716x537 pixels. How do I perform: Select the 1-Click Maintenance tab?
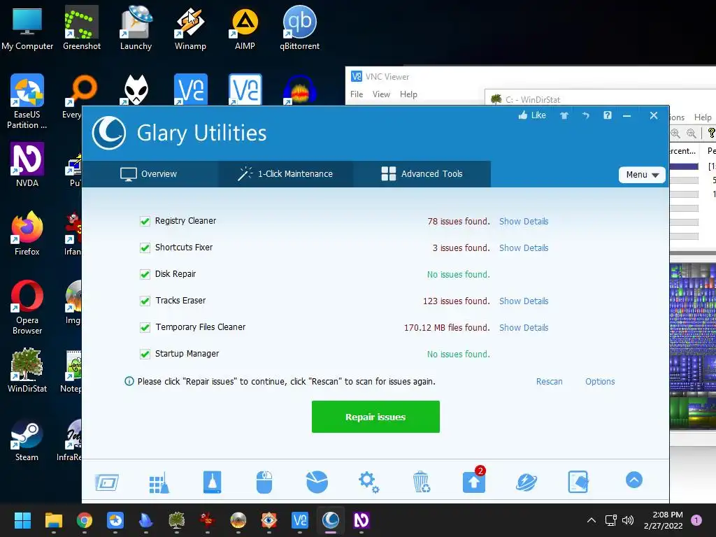tap(285, 174)
